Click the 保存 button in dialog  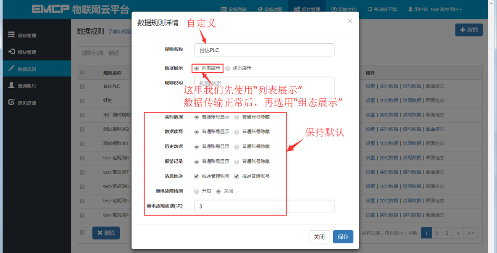click(343, 237)
